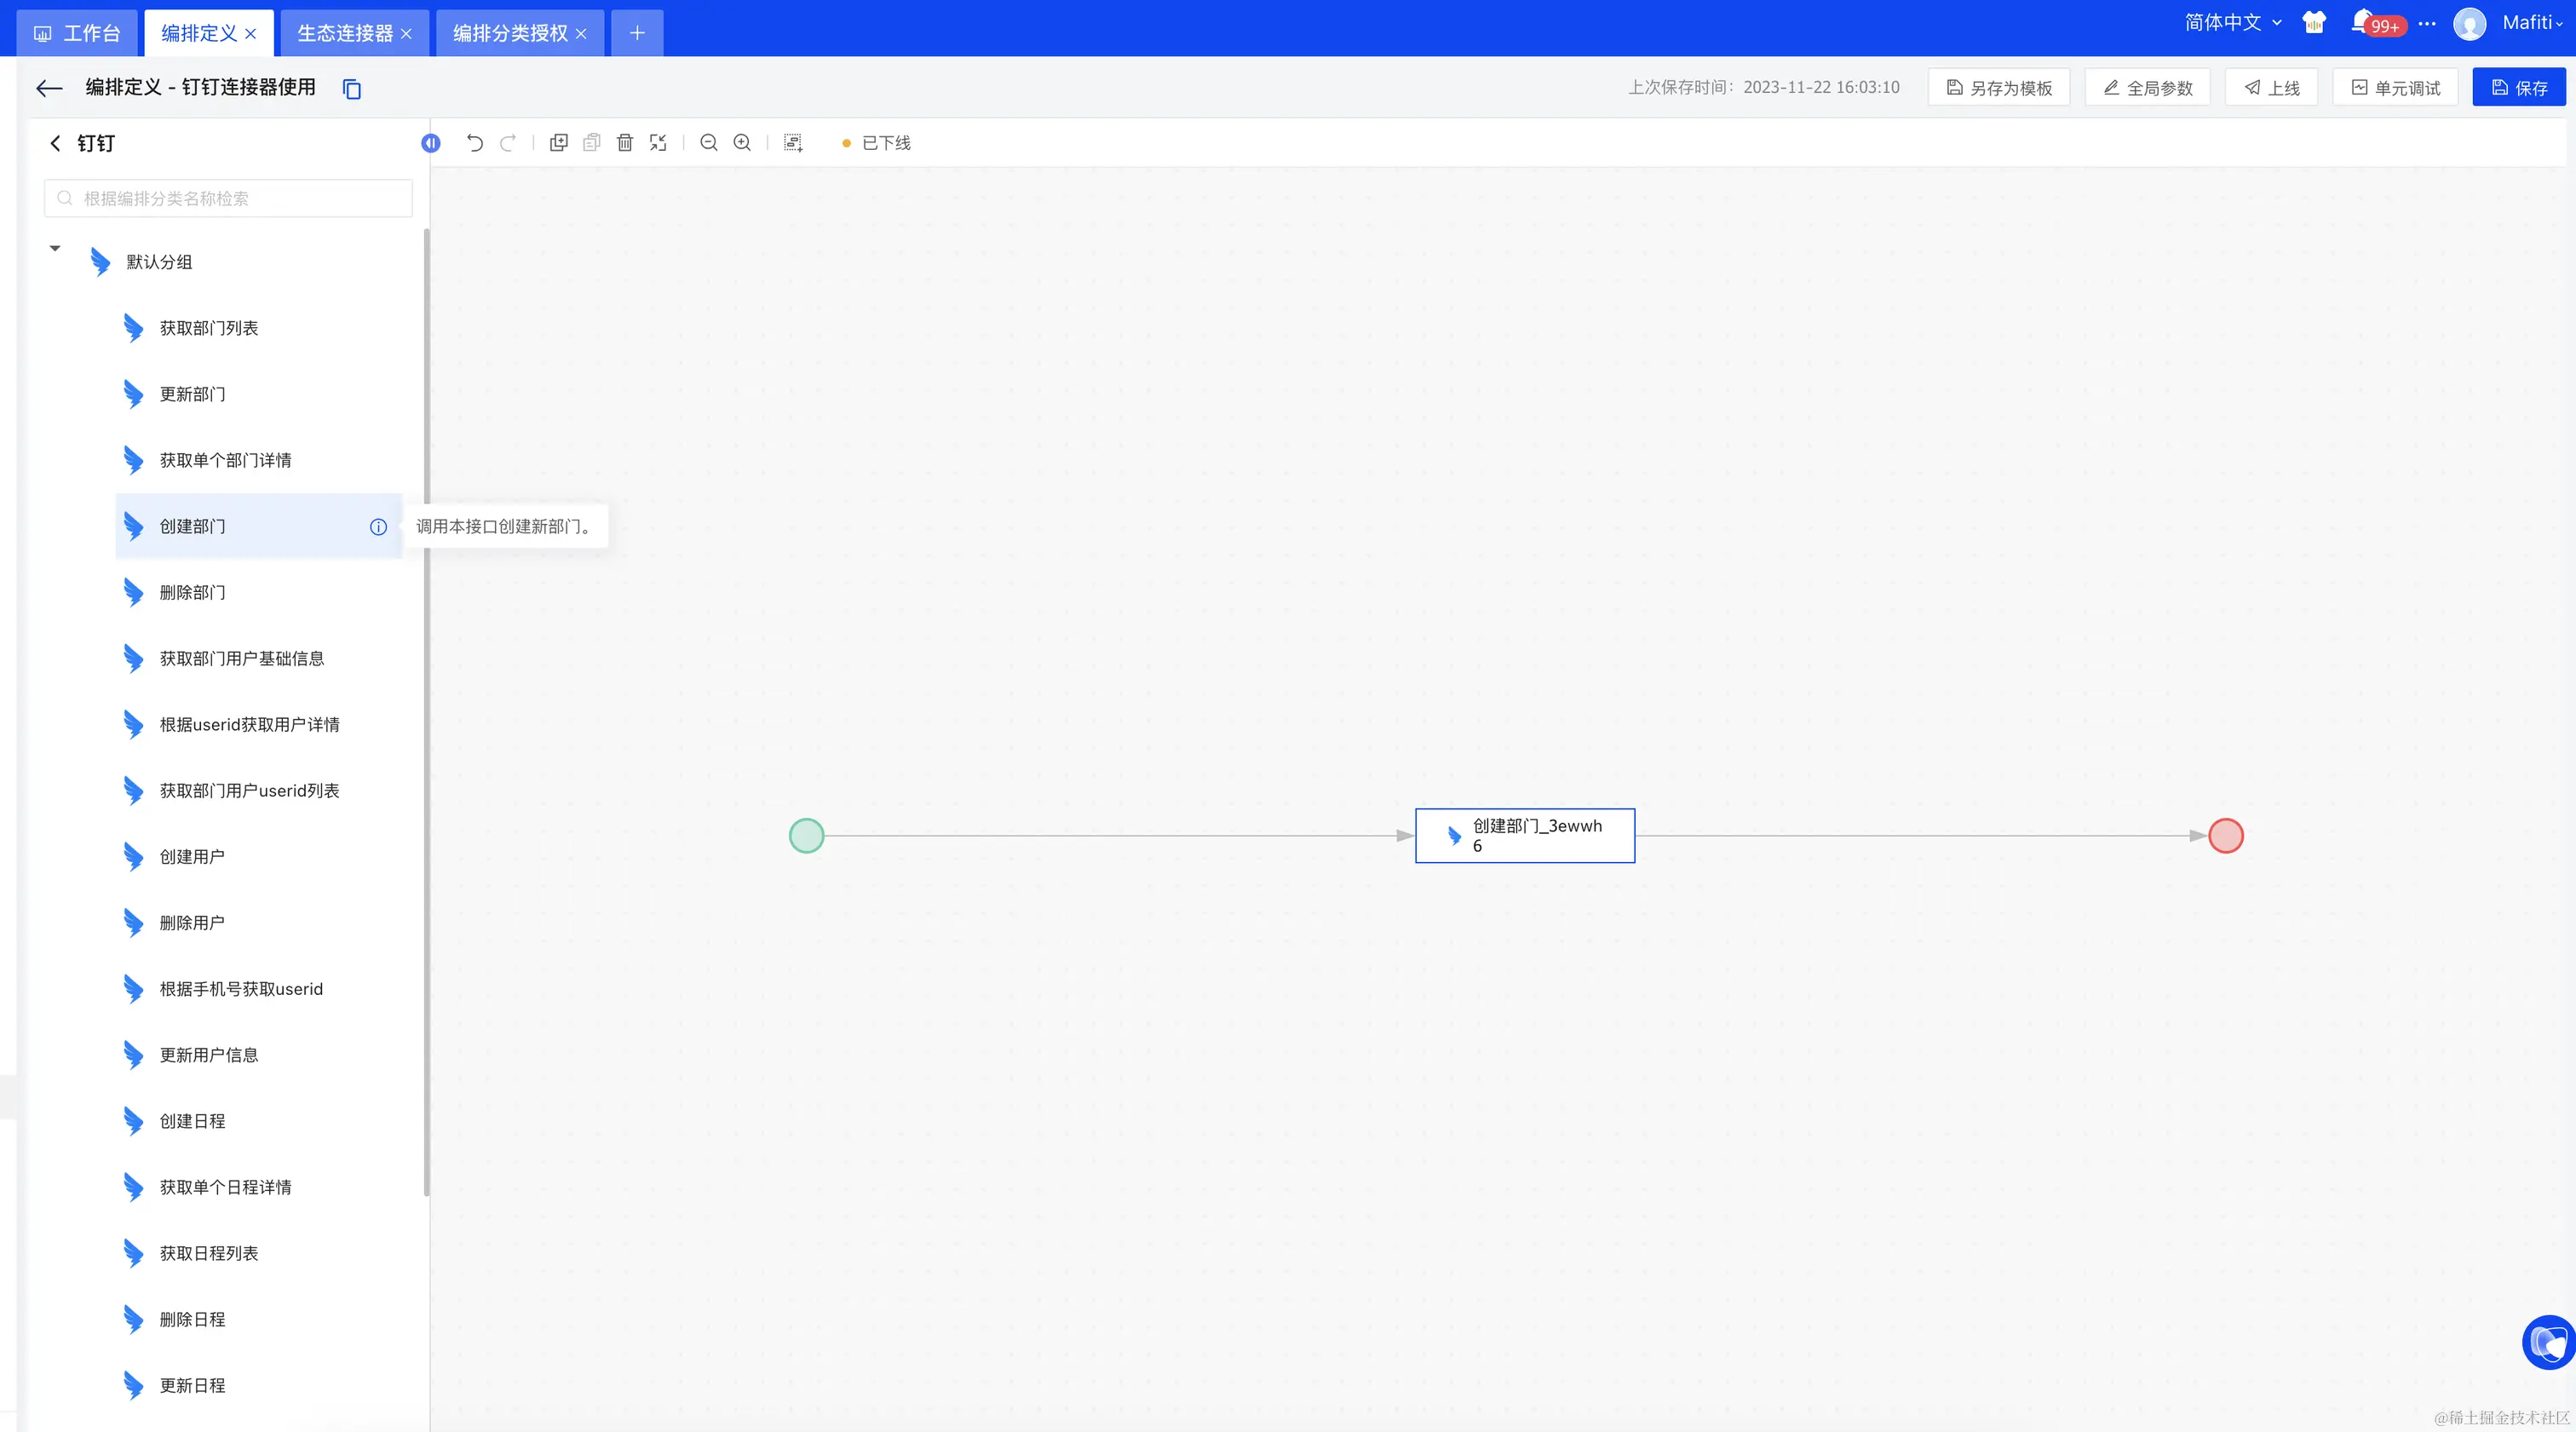Viewport: 2576px width, 1432px height.
Task: Click the left panel vertical scrollbar
Action: tap(427, 712)
